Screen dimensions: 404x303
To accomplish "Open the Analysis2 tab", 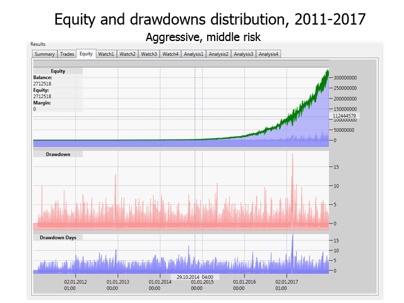I will [x=218, y=54].
